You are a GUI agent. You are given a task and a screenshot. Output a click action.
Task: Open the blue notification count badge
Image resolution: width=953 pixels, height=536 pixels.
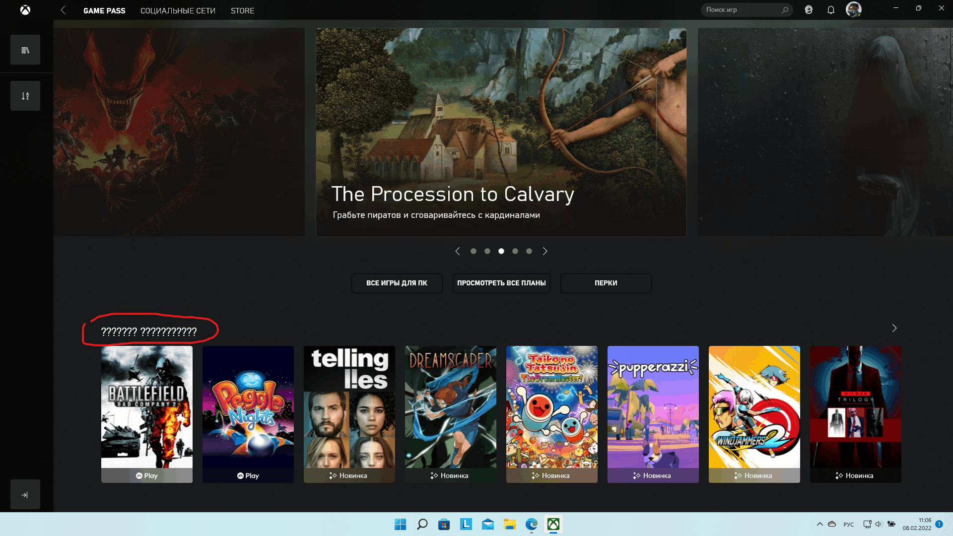(x=939, y=524)
